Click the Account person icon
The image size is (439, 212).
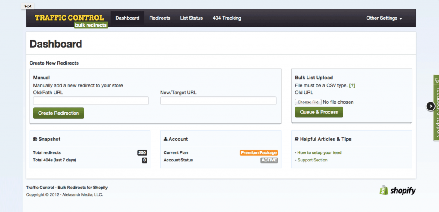[165, 139]
